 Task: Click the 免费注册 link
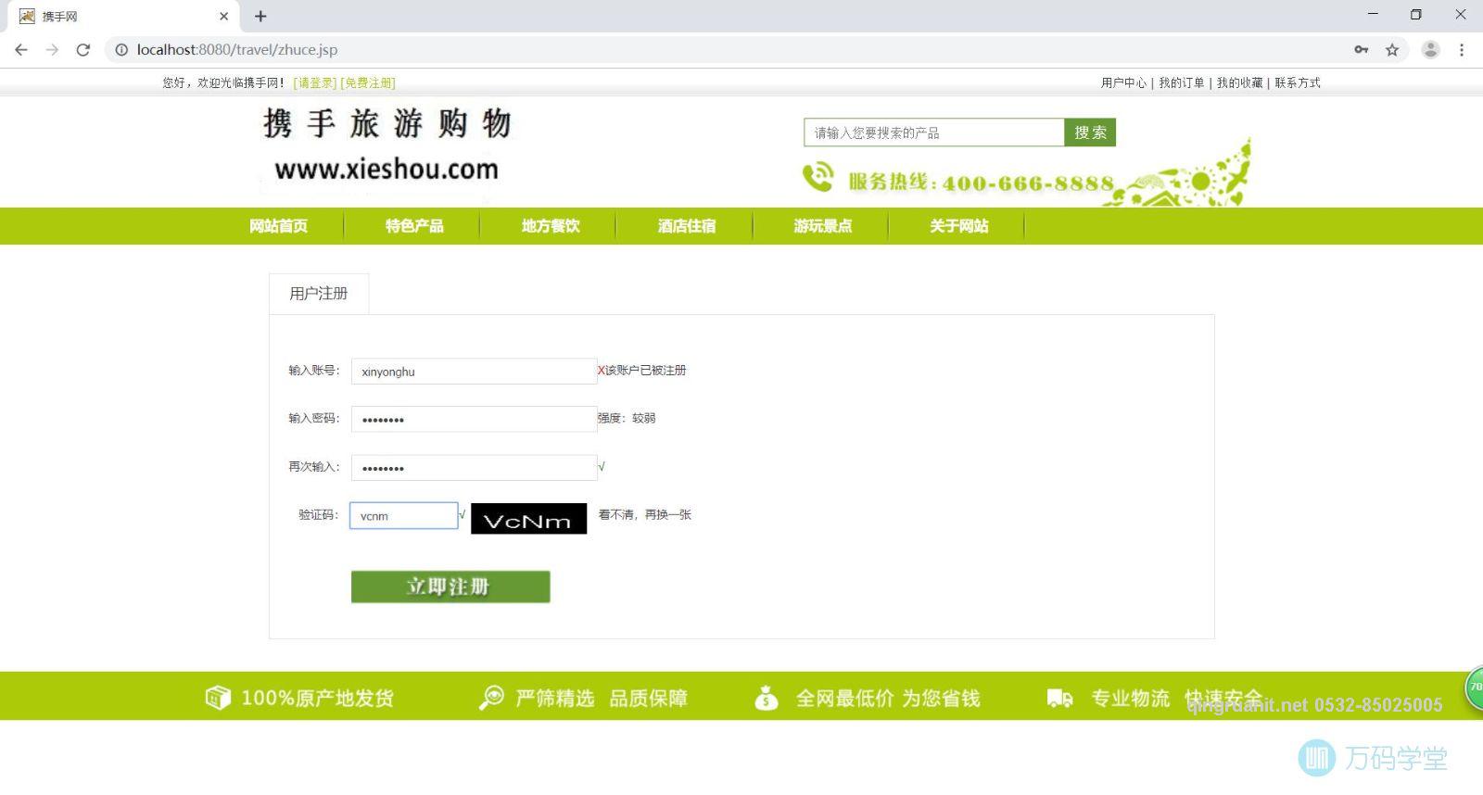pos(368,82)
